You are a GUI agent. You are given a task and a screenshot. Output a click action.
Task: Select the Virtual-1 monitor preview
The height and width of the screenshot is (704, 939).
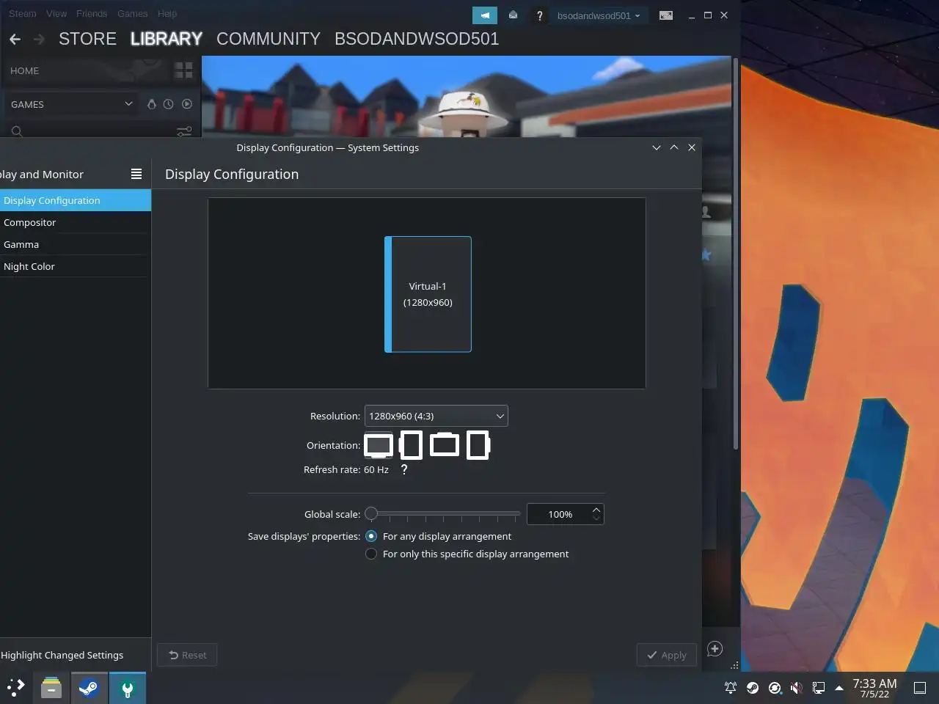(428, 294)
